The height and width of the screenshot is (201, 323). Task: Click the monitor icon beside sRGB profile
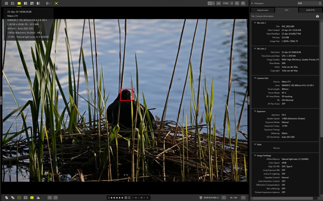[x=201, y=197]
